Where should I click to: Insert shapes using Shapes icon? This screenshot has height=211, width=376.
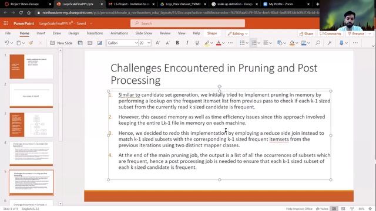pos(280,43)
